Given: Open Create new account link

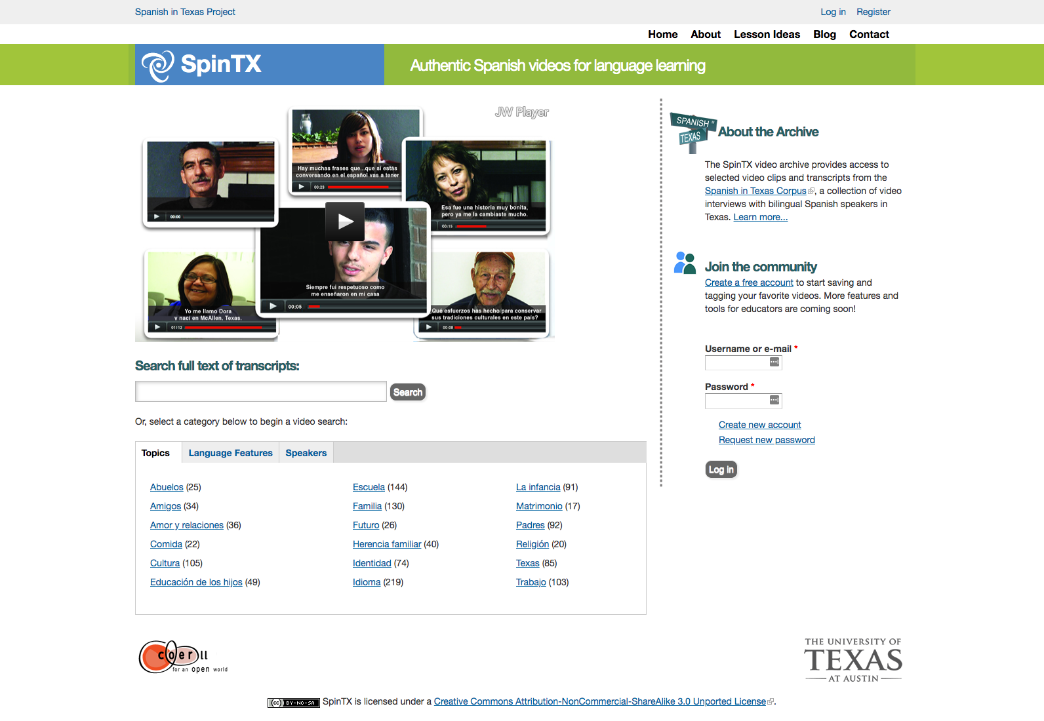Looking at the screenshot, I should click(759, 425).
